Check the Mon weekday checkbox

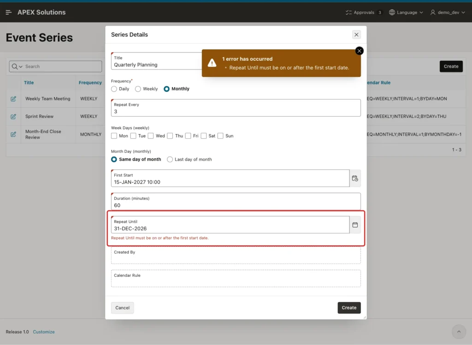114,136
